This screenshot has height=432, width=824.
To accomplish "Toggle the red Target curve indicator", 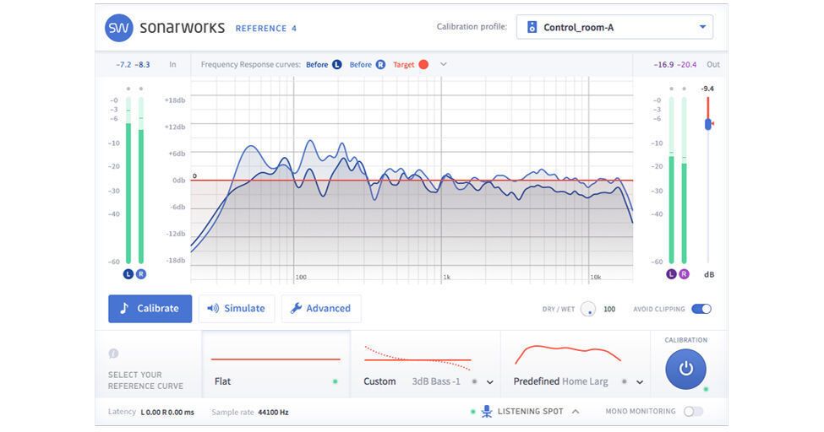I will click(423, 65).
